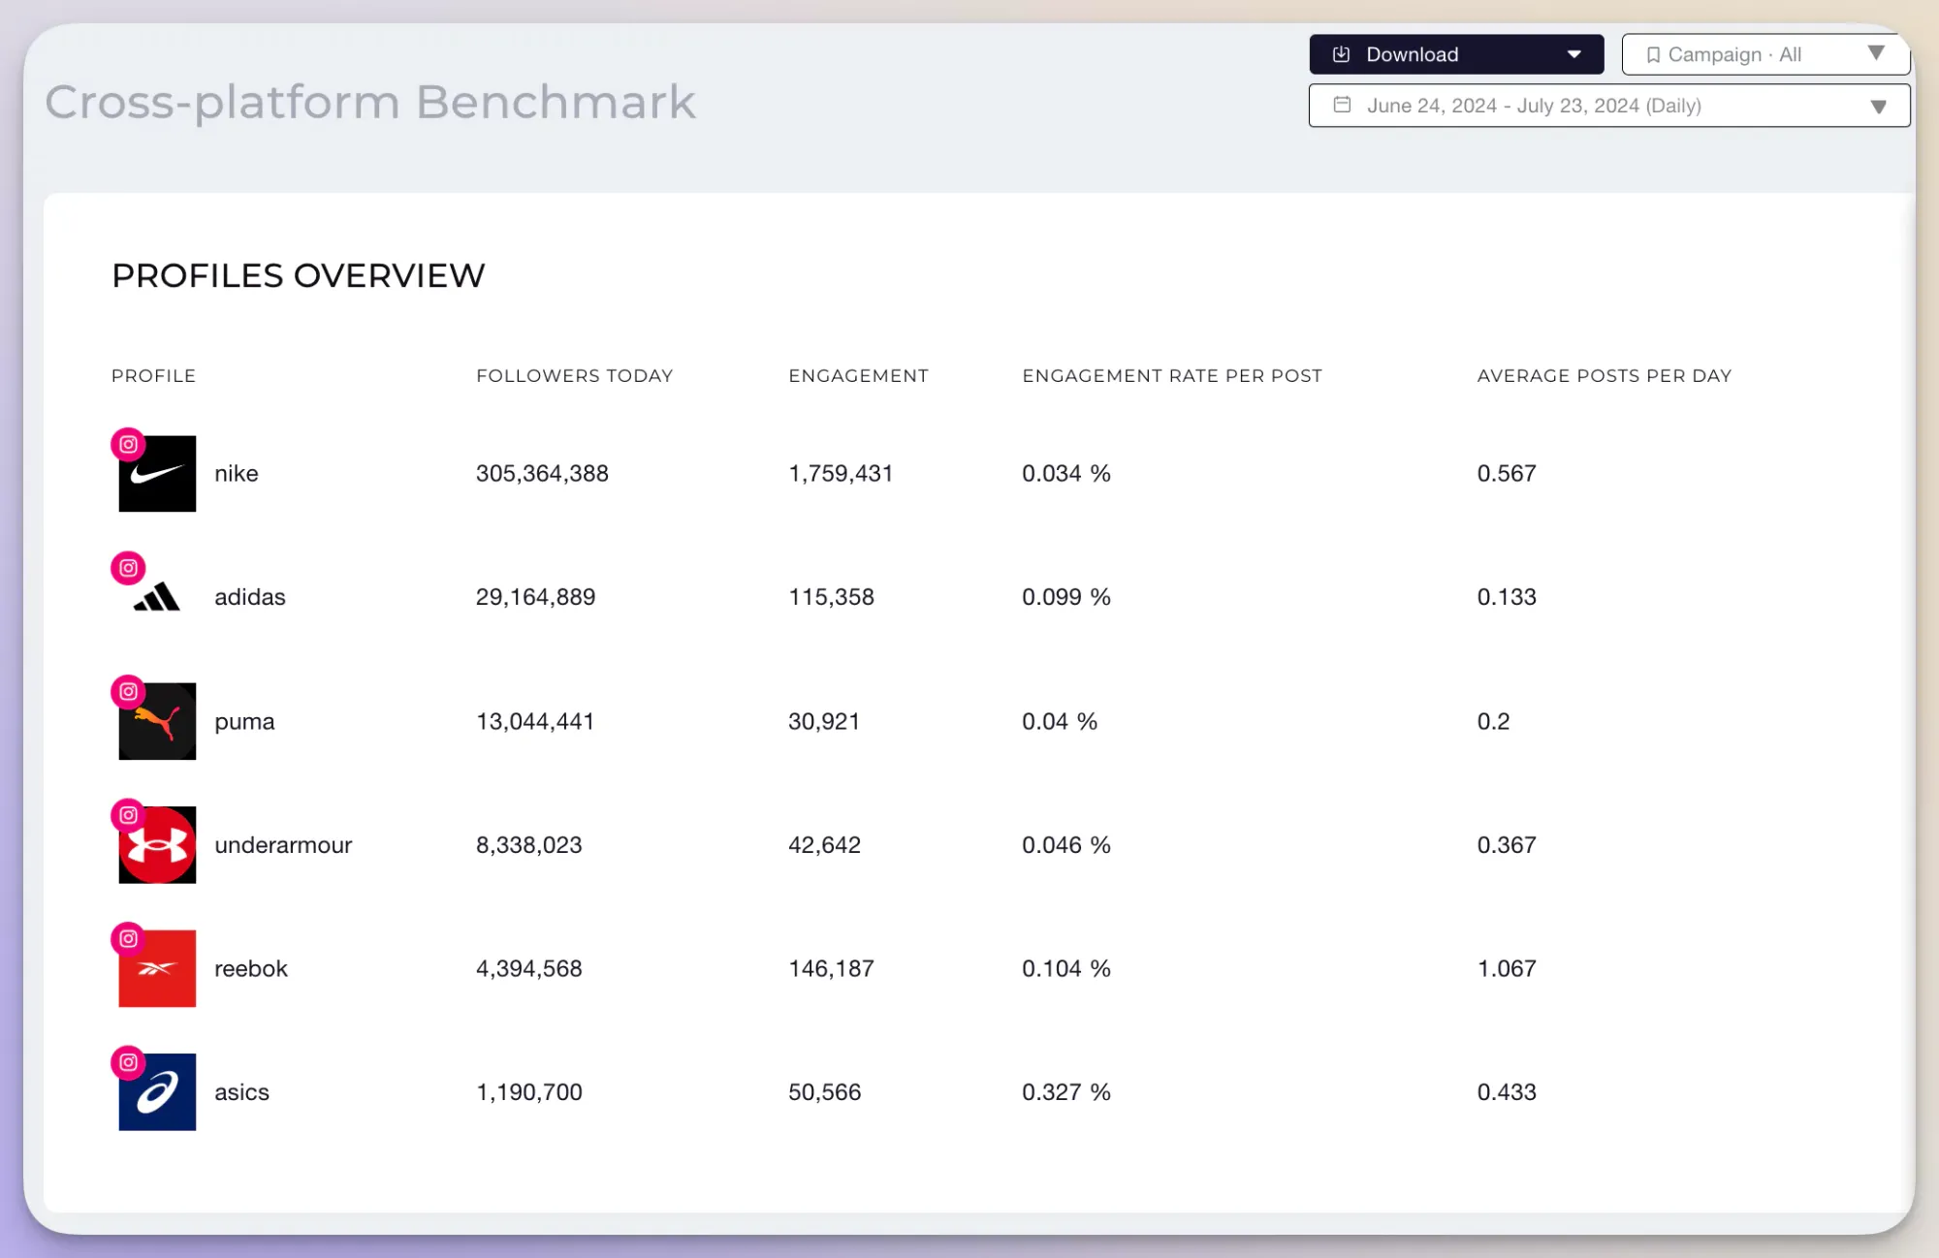Select the underarmour profile name
This screenshot has height=1258, width=1939.
click(x=283, y=845)
